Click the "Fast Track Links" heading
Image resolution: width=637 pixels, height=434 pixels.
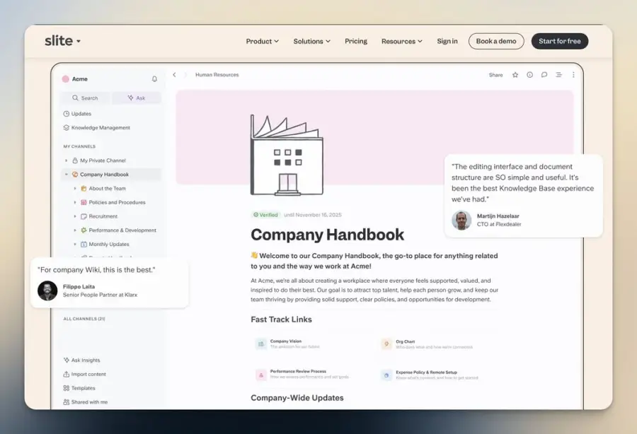(x=281, y=319)
